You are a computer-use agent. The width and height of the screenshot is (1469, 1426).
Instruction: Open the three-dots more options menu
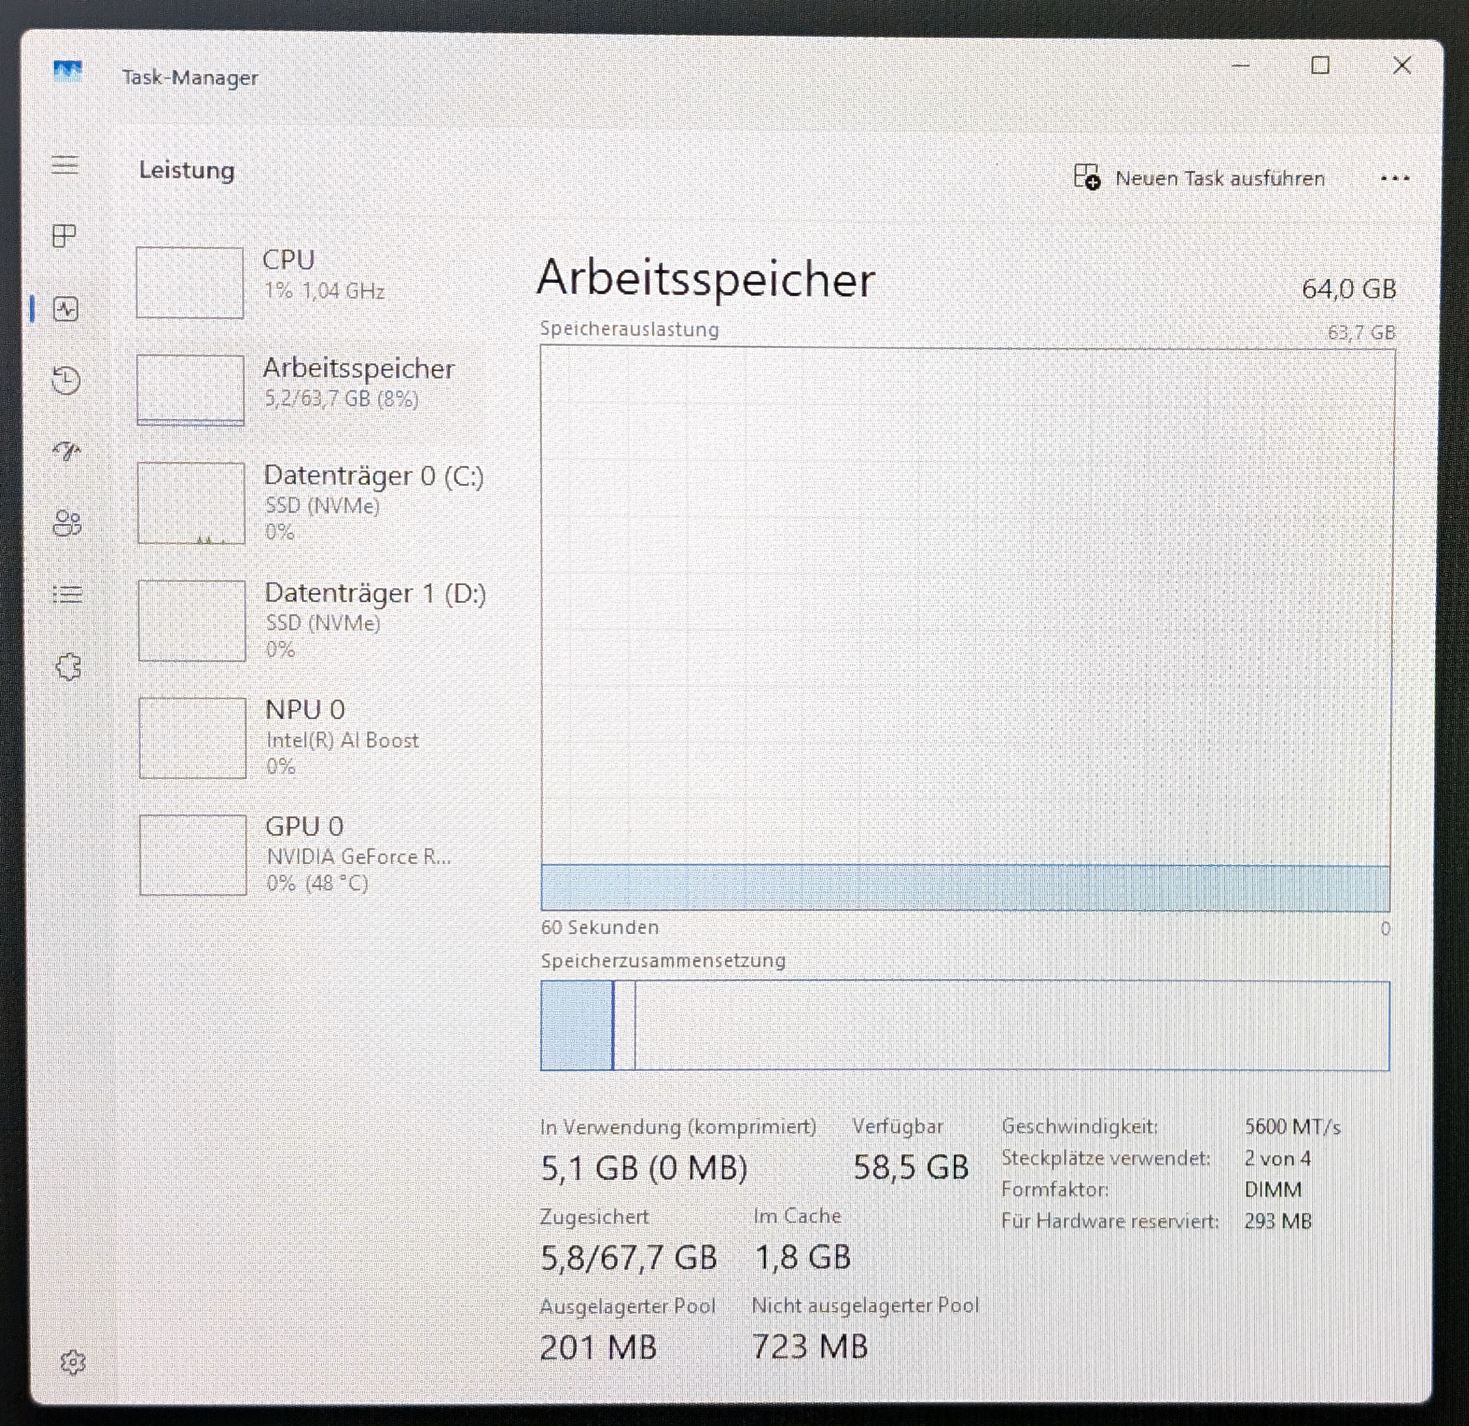(1395, 179)
